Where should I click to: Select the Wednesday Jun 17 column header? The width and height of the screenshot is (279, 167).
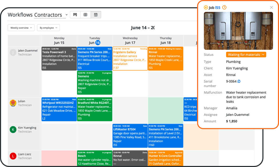click(130, 41)
